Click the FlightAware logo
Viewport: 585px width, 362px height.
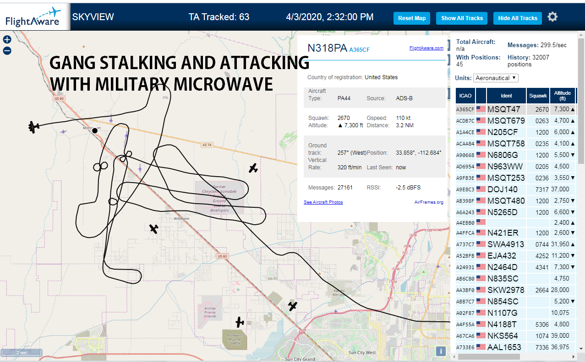click(33, 17)
